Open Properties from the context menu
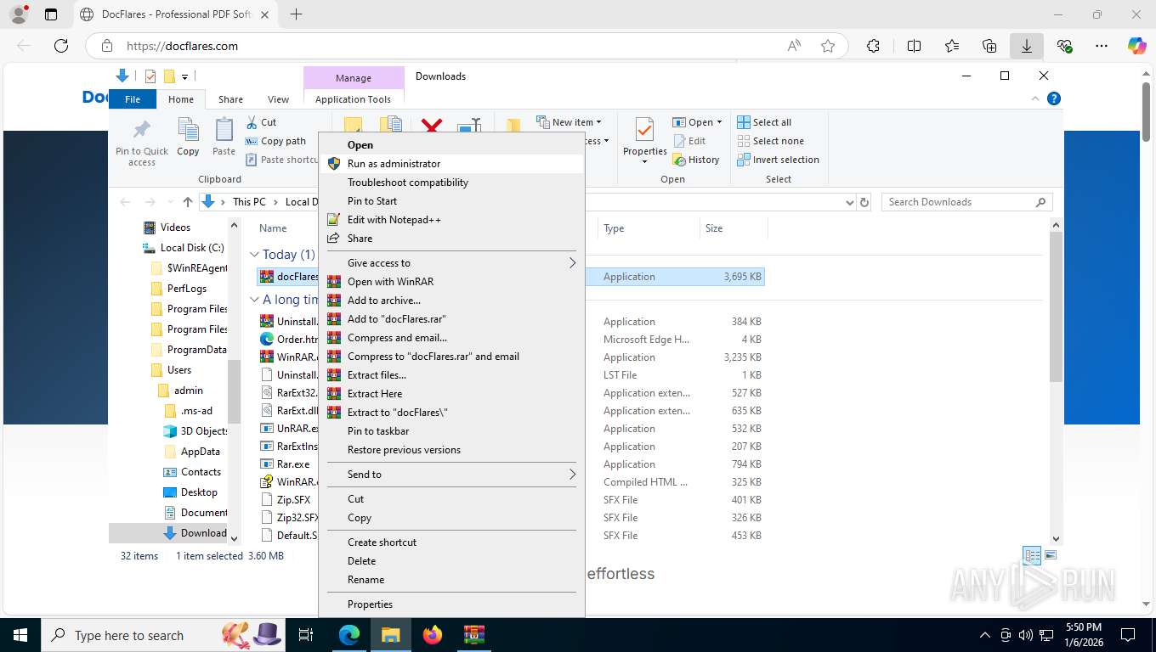 (451, 604)
